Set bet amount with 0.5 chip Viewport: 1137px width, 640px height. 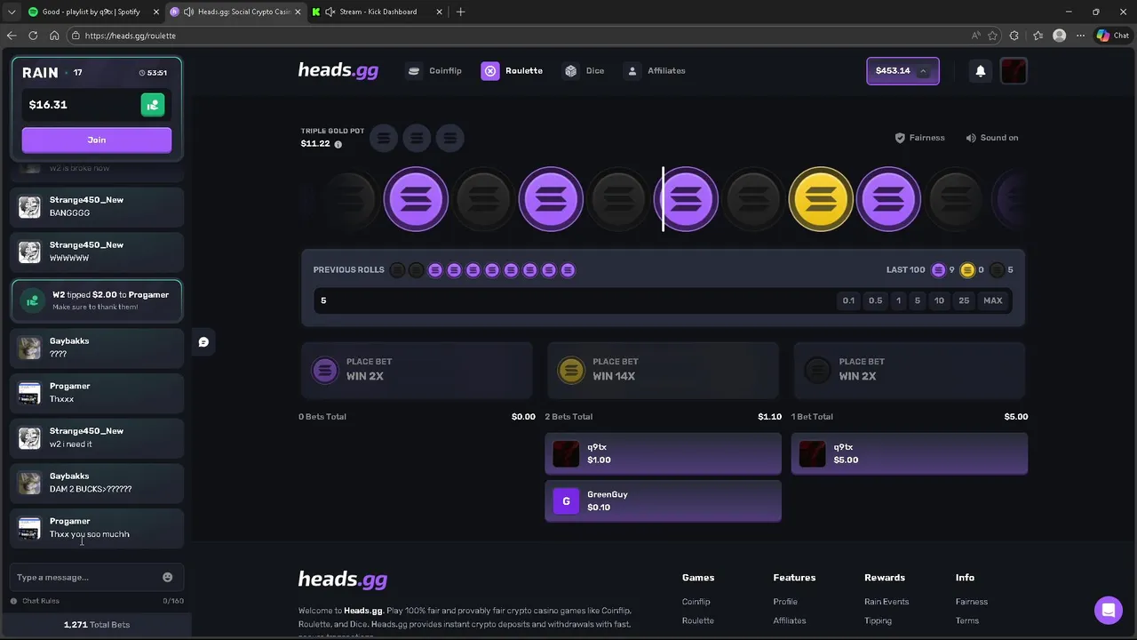pyautogui.click(x=875, y=300)
